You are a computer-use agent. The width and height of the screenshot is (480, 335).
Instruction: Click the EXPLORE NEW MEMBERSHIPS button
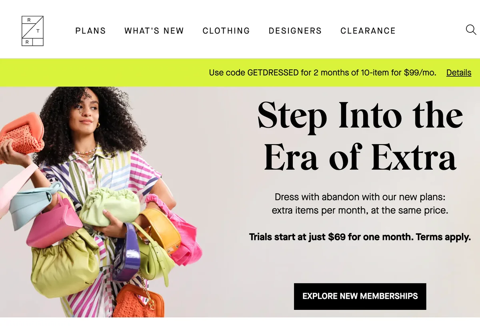click(x=360, y=296)
